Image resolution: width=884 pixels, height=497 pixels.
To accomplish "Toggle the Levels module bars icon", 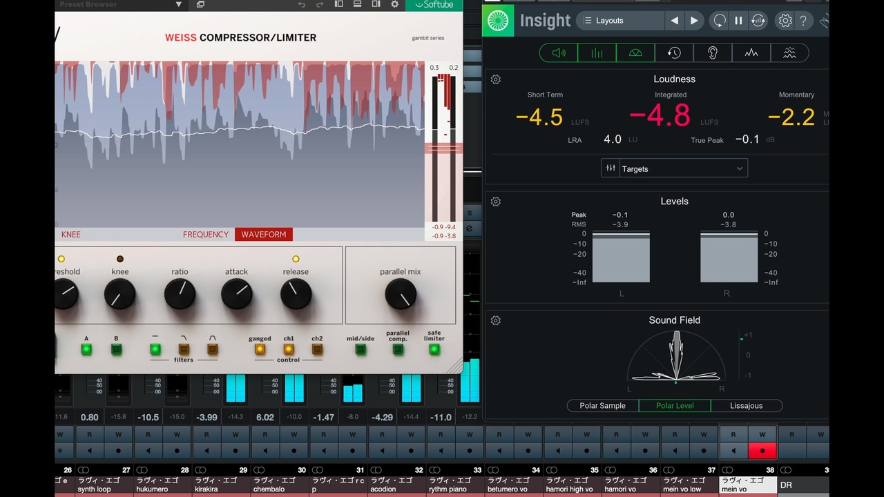I will click(597, 52).
